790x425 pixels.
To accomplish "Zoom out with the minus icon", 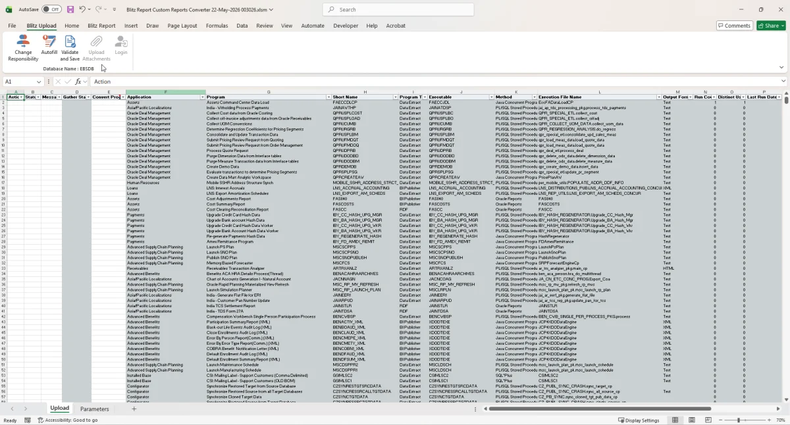I will (721, 420).
